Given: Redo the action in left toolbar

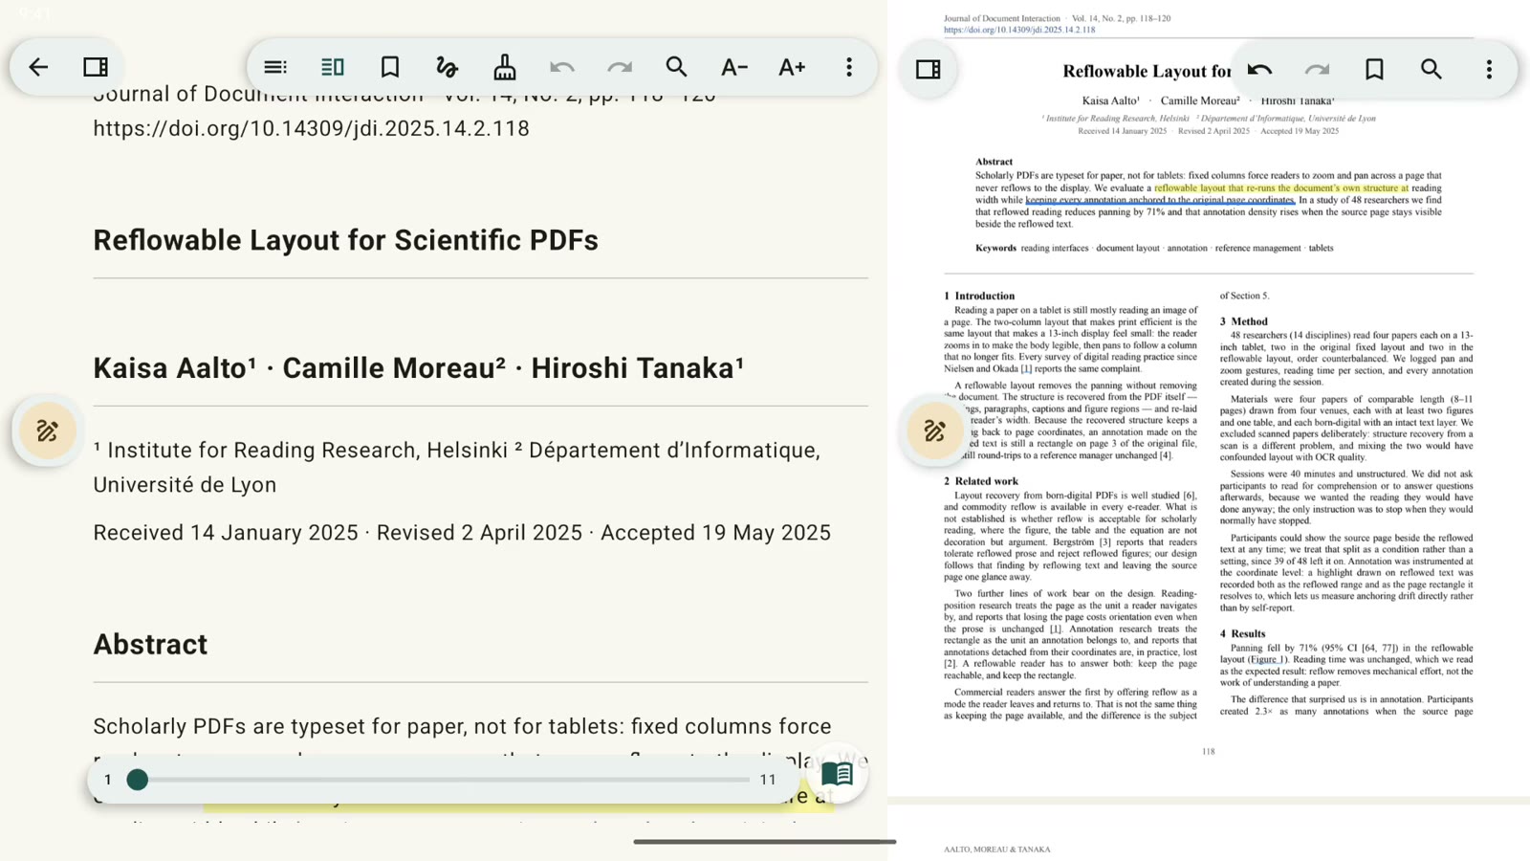Looking at the screenshot, I should point(620,67).
